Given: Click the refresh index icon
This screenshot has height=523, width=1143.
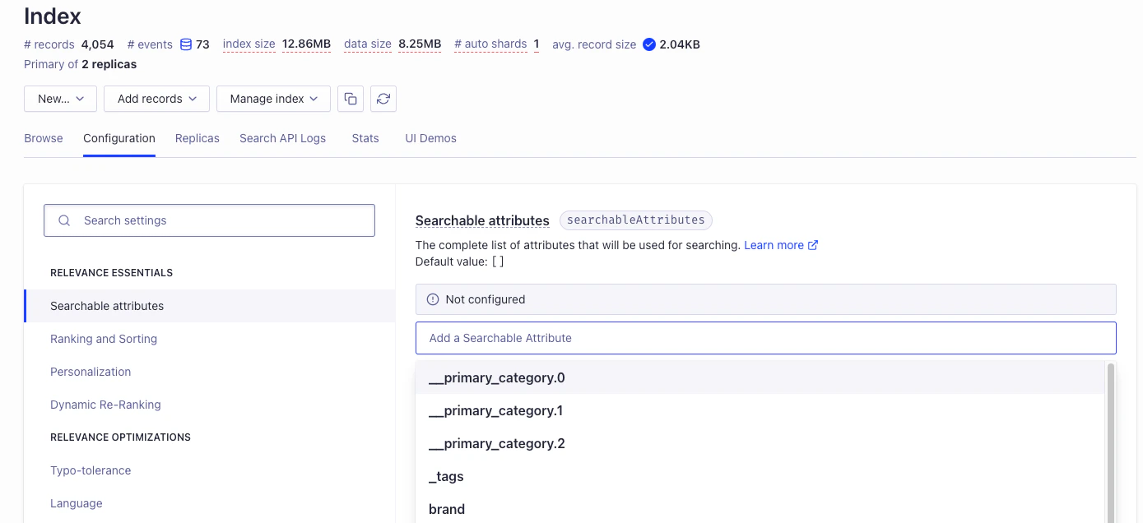Looking at the screenshot, I should (383, 98).
